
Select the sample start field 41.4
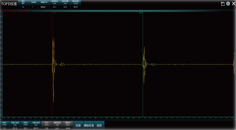(x=55, y=7)
